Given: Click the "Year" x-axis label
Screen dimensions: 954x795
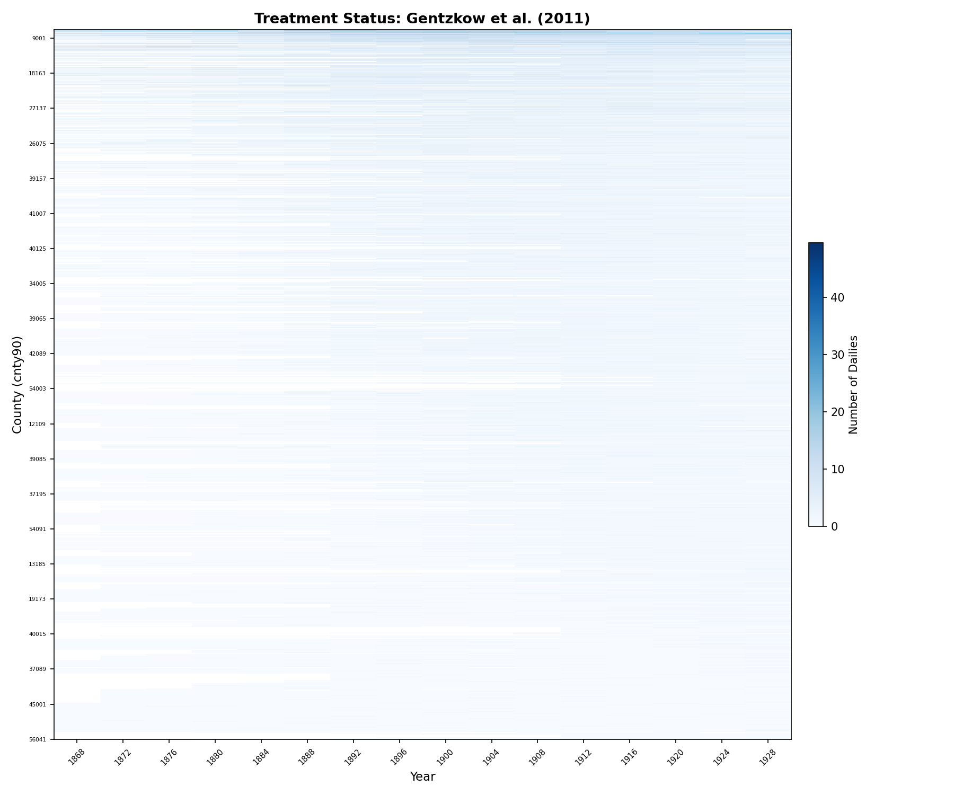Looking at the screenshot, I should [x=422, y=777].
